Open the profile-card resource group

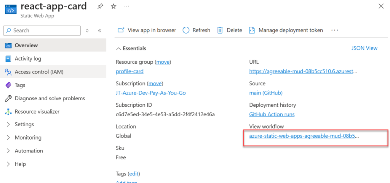129,71
